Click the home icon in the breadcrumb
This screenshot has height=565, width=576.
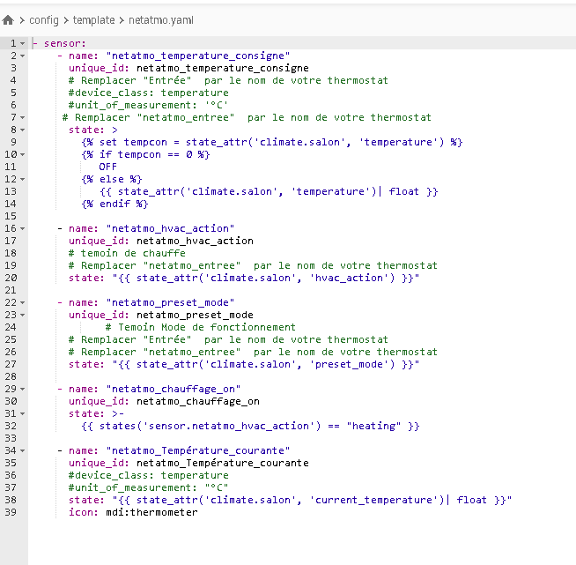pyautogui.click(x=9, y=19)
